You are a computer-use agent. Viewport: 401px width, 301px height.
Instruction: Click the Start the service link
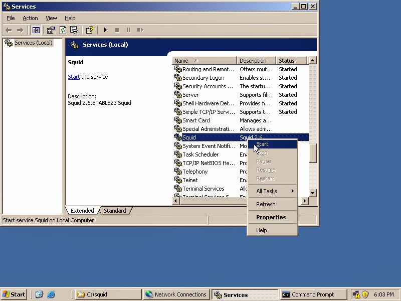pyautogui.click(x=74, y=77)
